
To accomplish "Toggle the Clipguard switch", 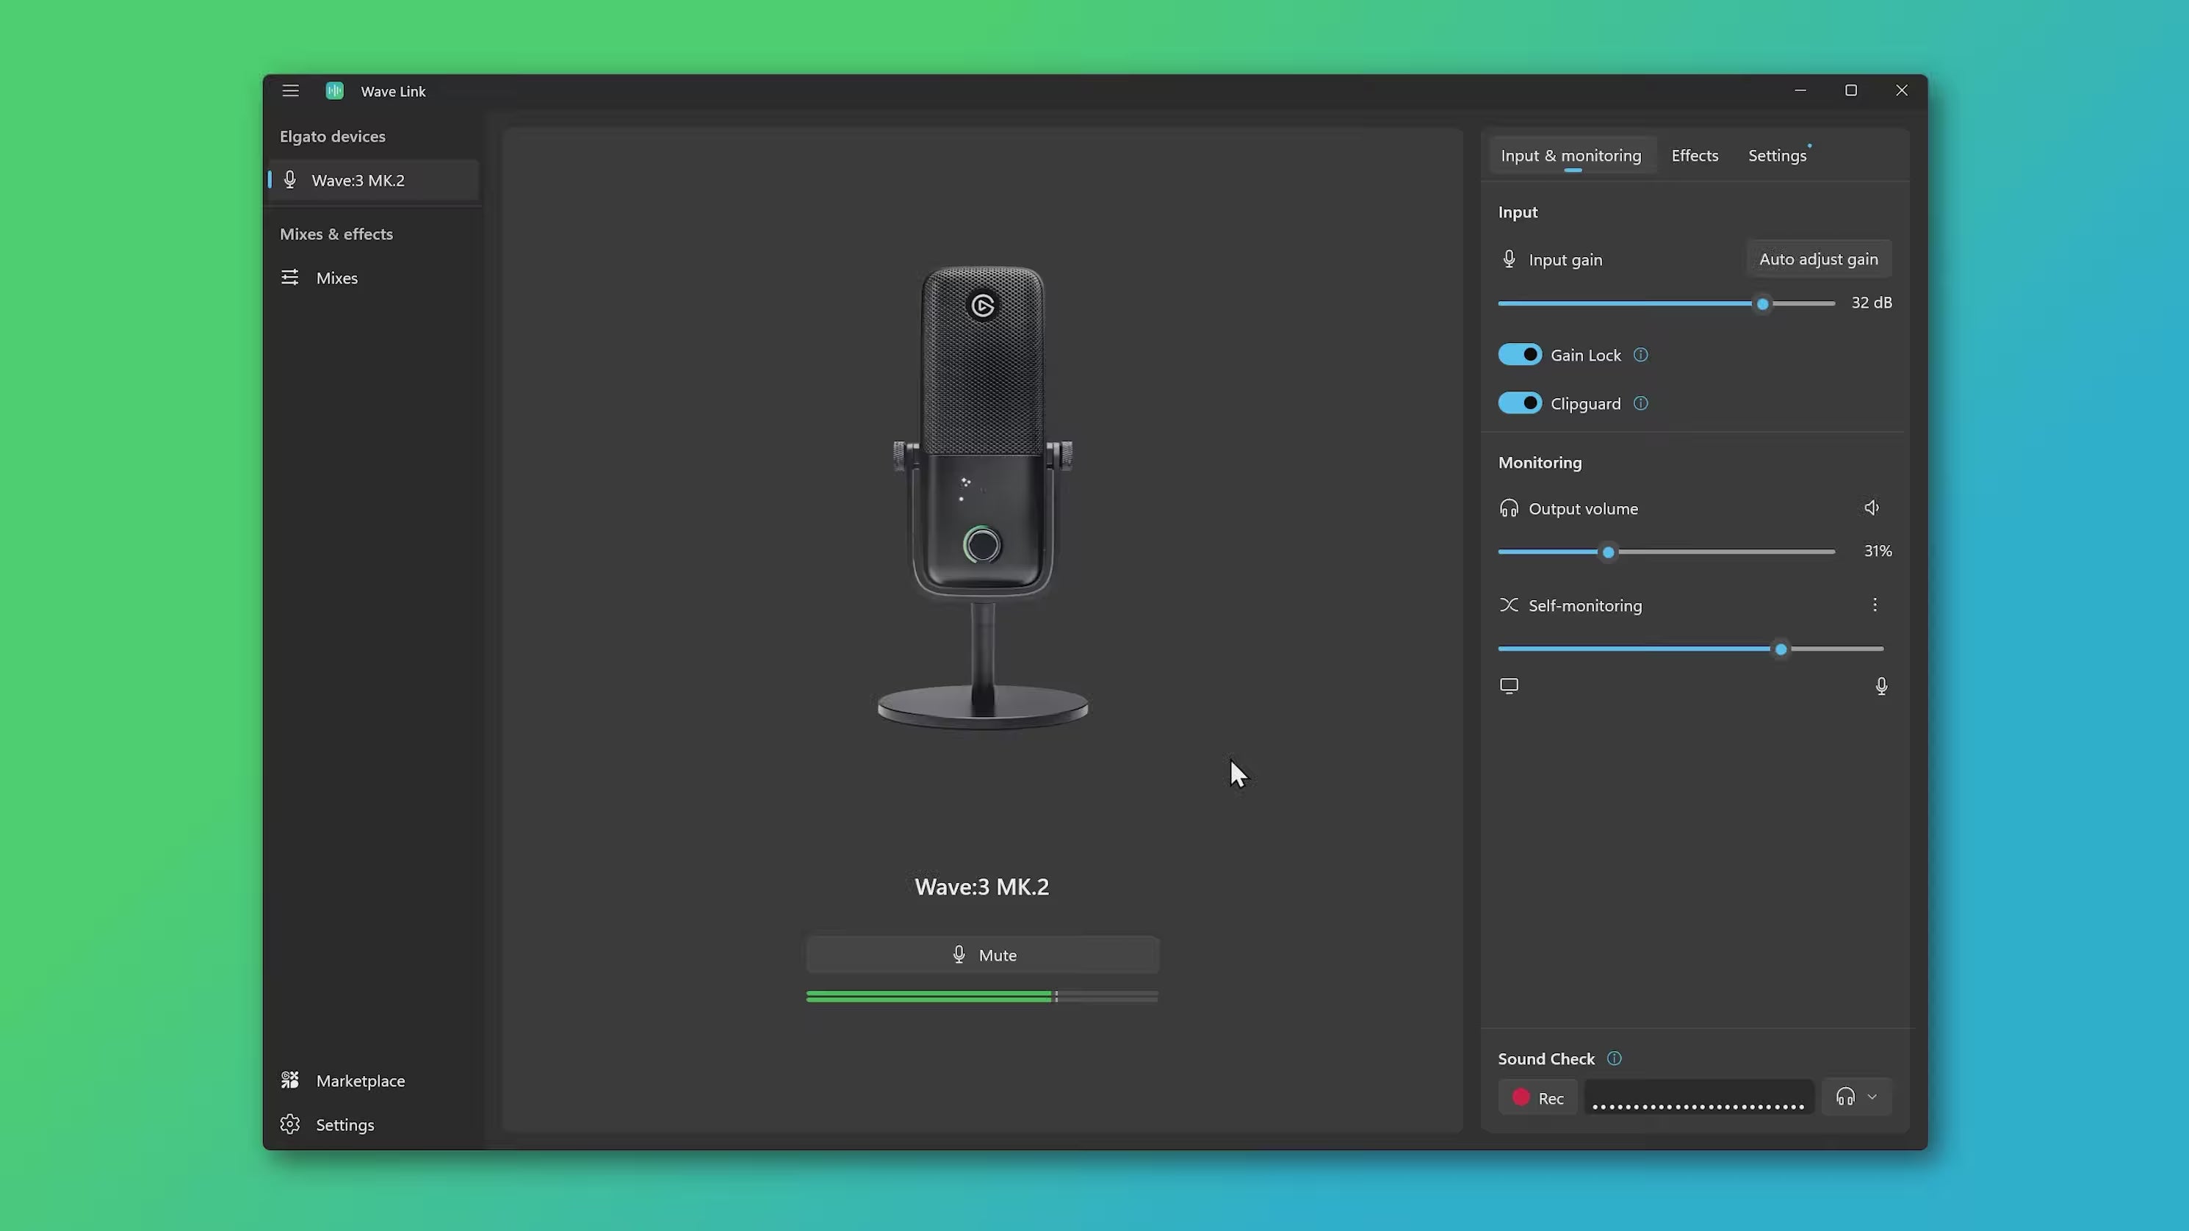I will [1519, 403].
